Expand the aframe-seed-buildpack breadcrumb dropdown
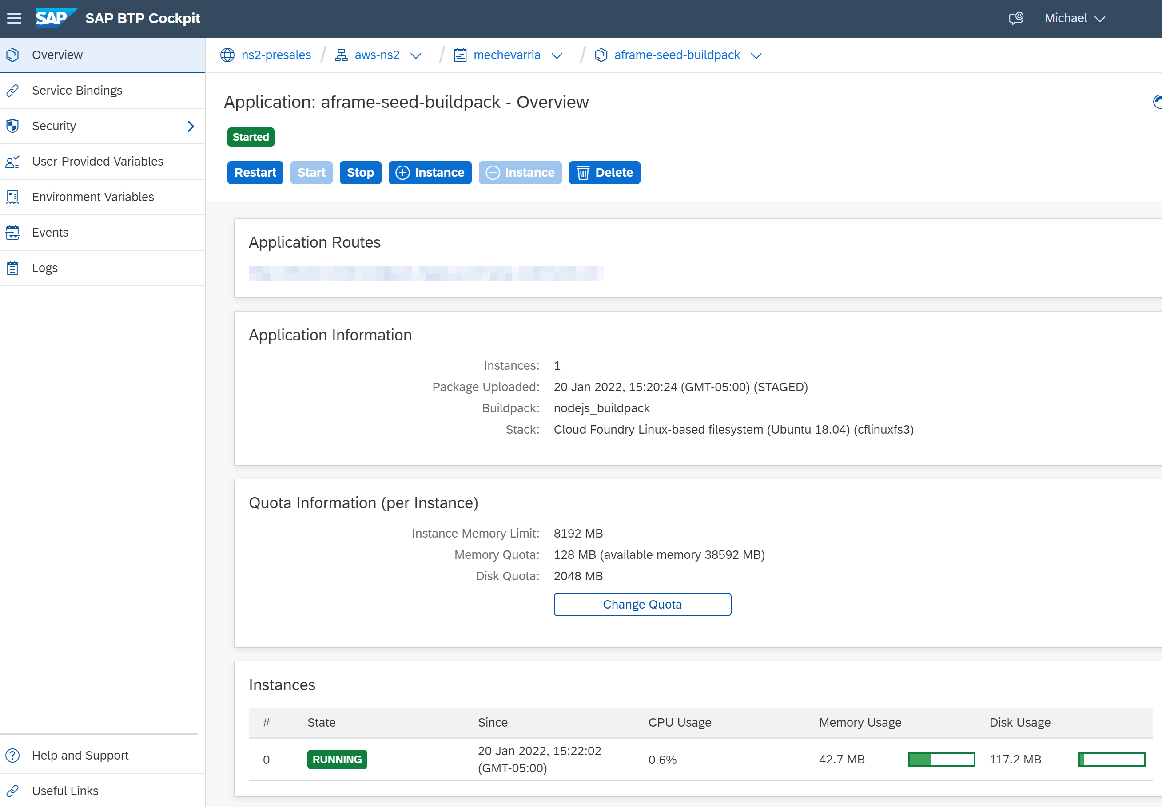This screenshot has width=1162, height=807. click(x=756, y=55)
